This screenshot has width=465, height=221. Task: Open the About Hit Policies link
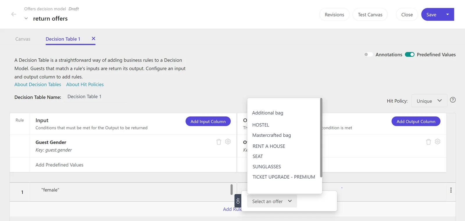[x=85, y=84]
